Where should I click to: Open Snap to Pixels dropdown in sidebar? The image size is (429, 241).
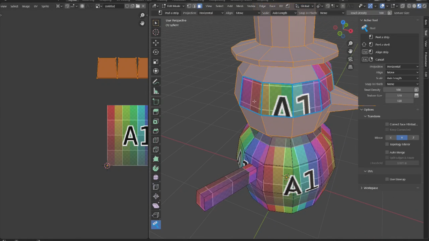pyautogui.click(x=402, y=84)
